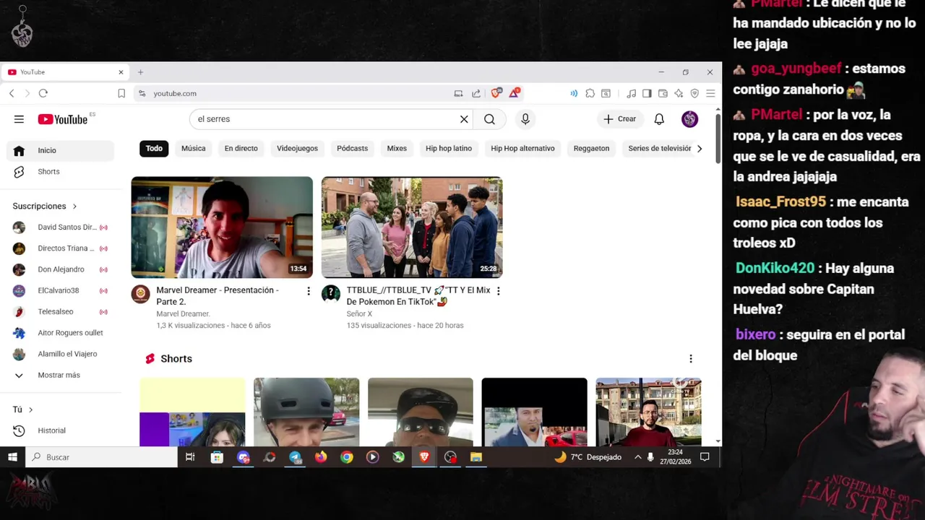925x520 pixels.
Task: Open Alamillo el Viajero subscription
Action: (x=61, y=354)
